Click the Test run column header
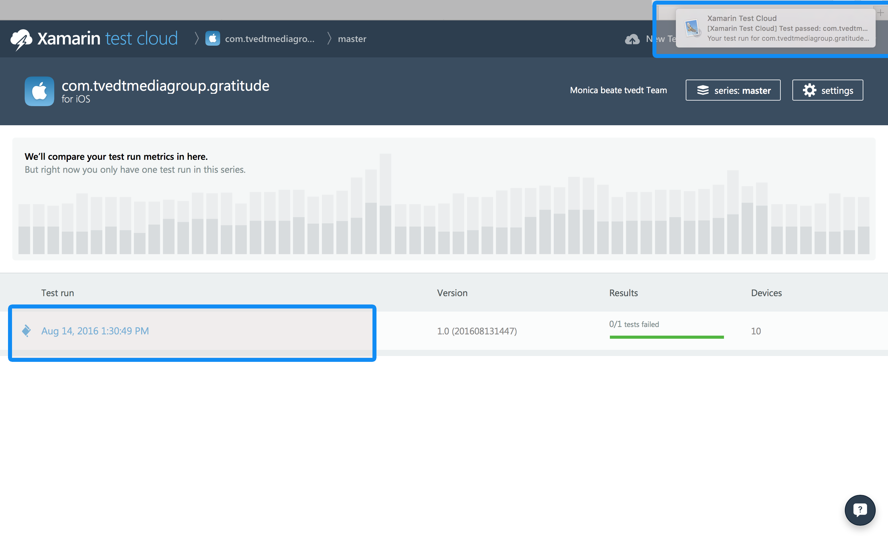 [58, 293]
